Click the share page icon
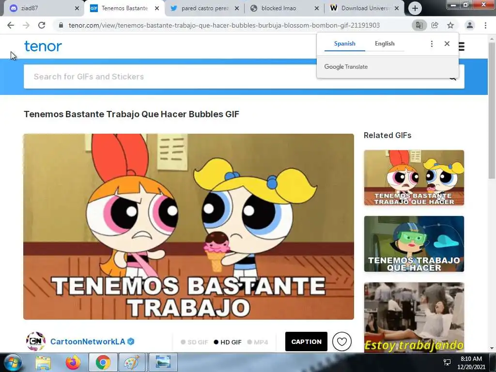 (x=435, y=25)
